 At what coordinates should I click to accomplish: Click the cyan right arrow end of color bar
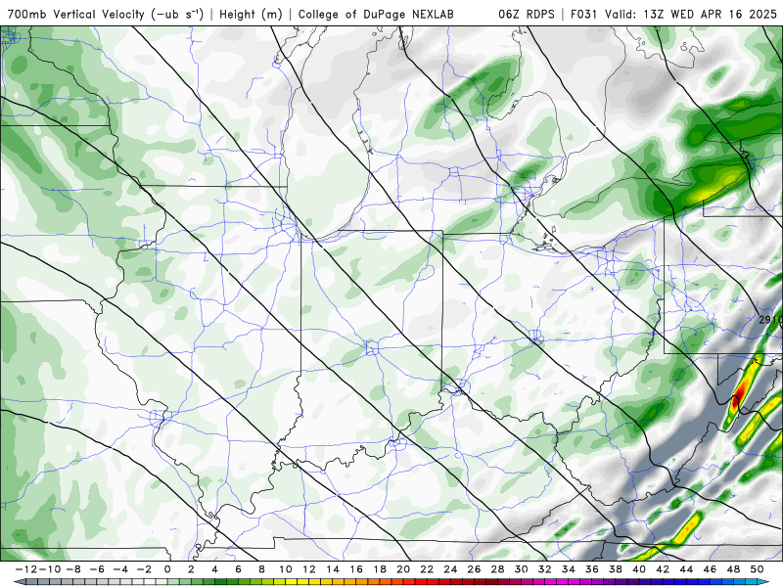tap(763, 582)
